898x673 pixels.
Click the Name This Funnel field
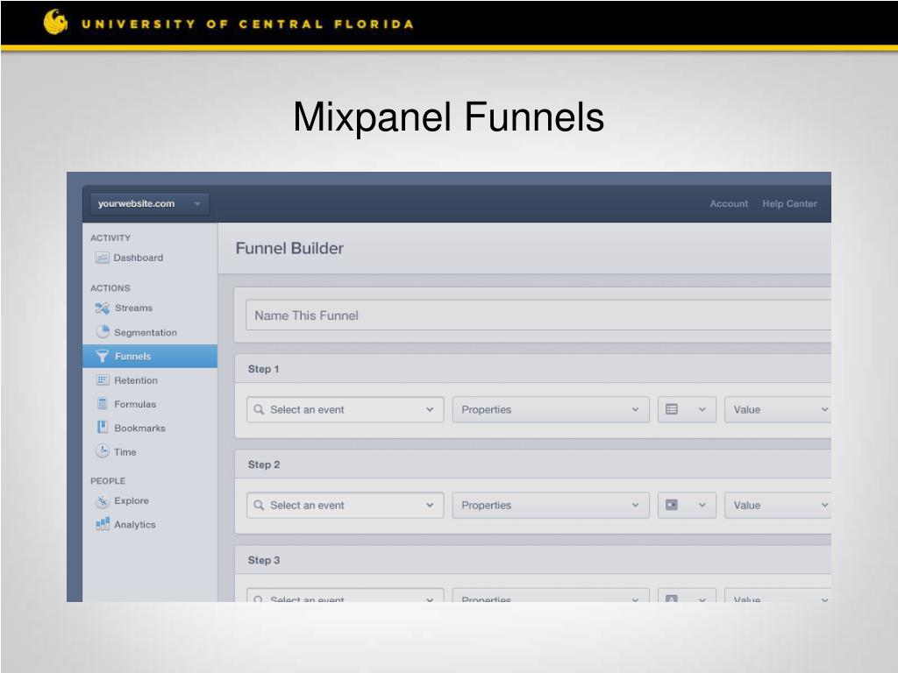coord(538,315)
